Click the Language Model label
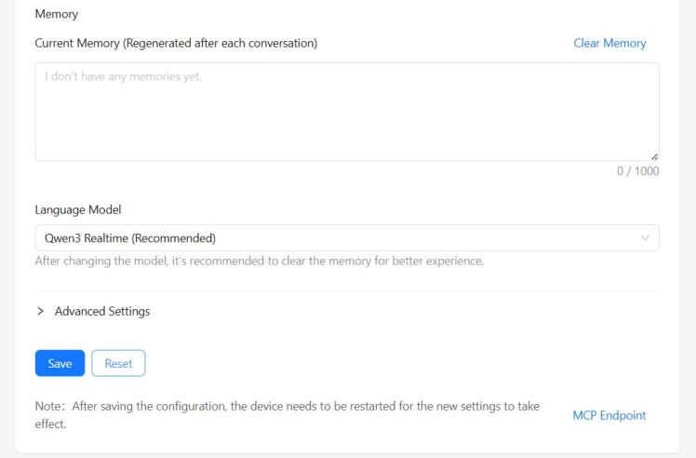Viewport: 696px width, 458px height. [78, 209]
